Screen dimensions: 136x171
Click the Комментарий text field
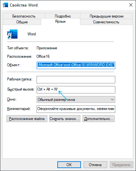click(x=76, y=109)
